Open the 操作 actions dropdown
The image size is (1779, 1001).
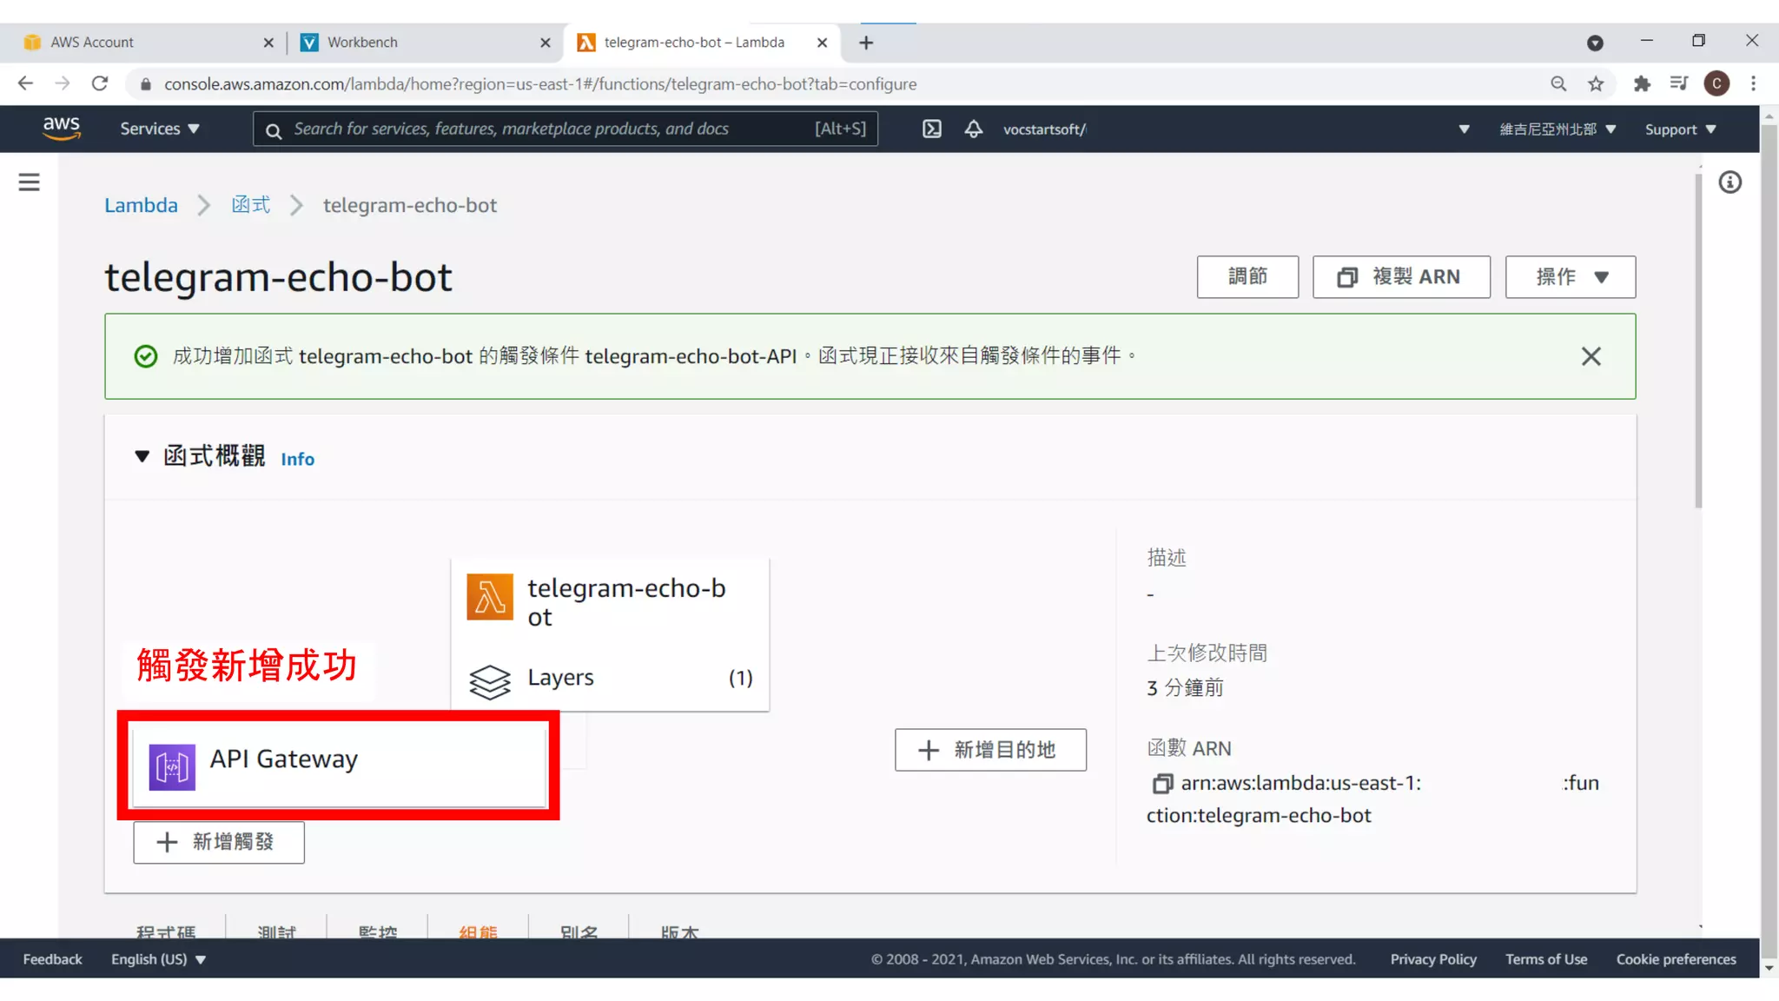1570,277
